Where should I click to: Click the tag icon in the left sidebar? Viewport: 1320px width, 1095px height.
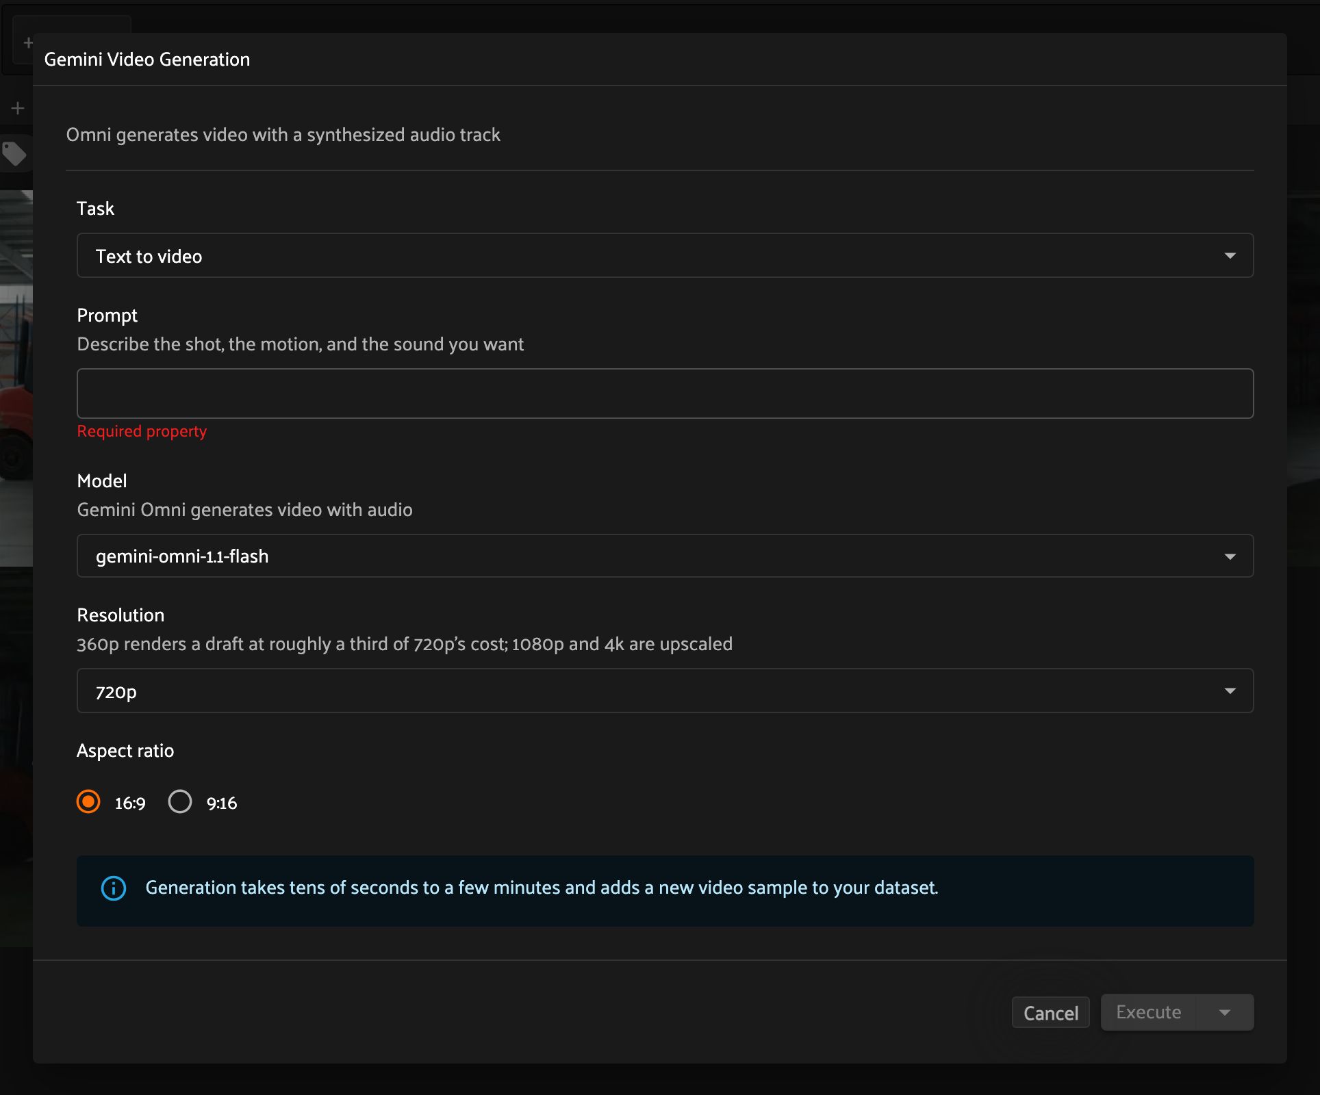click(14, 154)
